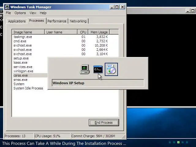Minimize the Task Manager window

tap(112, 7)
